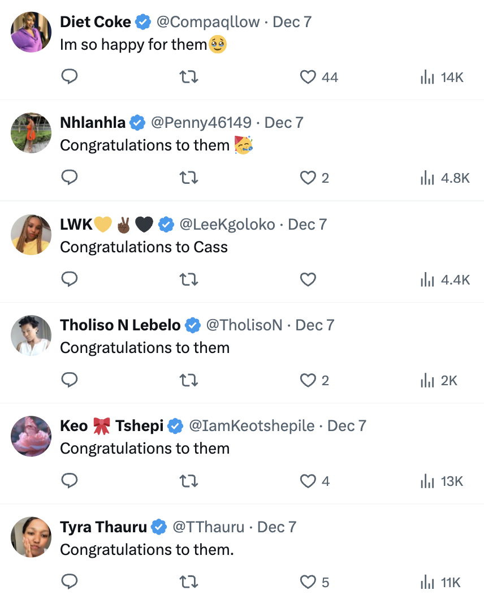Reply to Keo Tshepi's tweet
484x603 pixels.
click(x=69, y=481)
